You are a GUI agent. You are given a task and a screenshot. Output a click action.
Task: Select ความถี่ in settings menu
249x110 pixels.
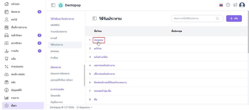pos(54,38)
